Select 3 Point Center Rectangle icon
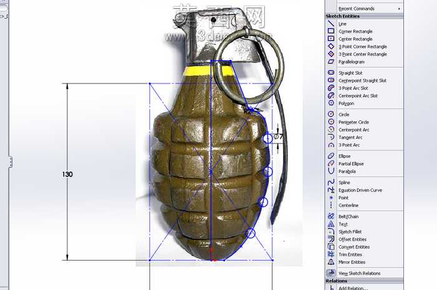The width and height of the screenshot is (437, 290). (331, 54)
